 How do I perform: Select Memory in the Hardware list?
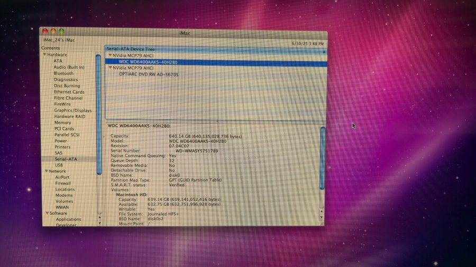62,122
